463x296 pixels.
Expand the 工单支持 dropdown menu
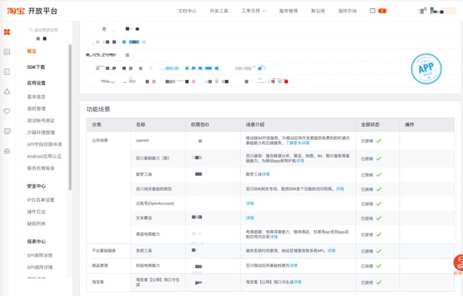tap(253, 11)
